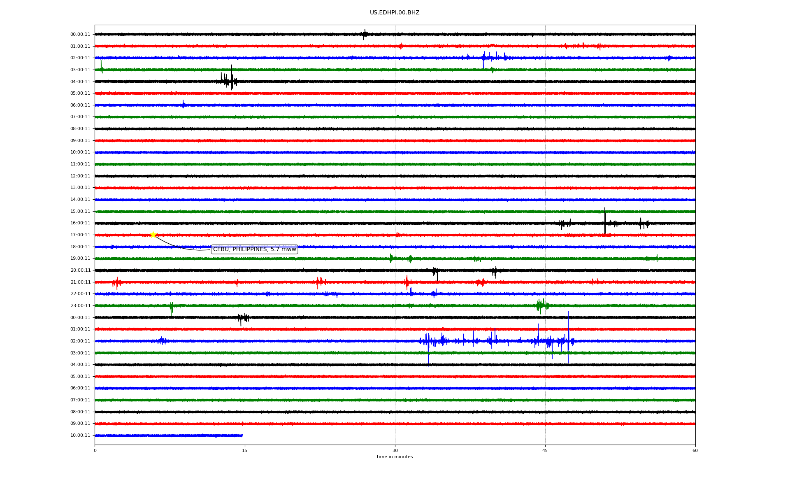Image resolution: width=790 pixels, height=494 pixels.
Task: Click the 17:00:11 trace time label
Action: (80, 235)
